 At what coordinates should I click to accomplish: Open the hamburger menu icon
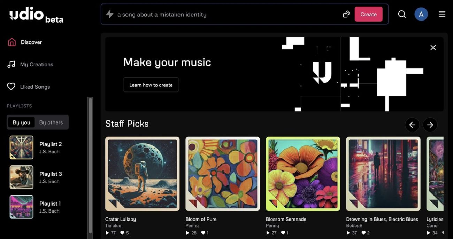442,14
